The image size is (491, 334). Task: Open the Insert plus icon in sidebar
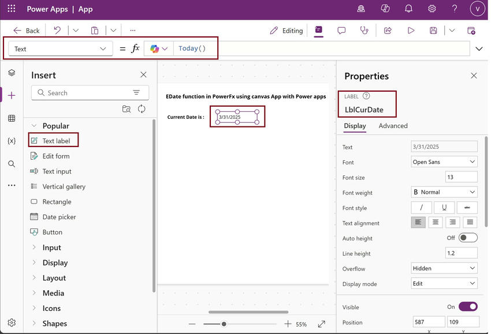tap(12, 95)
